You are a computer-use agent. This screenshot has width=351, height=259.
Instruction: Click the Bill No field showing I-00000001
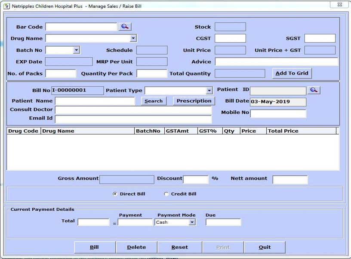coord(77,90)
